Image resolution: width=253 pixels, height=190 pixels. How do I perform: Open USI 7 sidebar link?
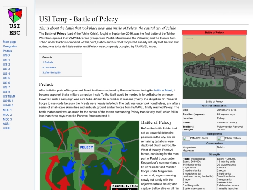coord(6,87)
